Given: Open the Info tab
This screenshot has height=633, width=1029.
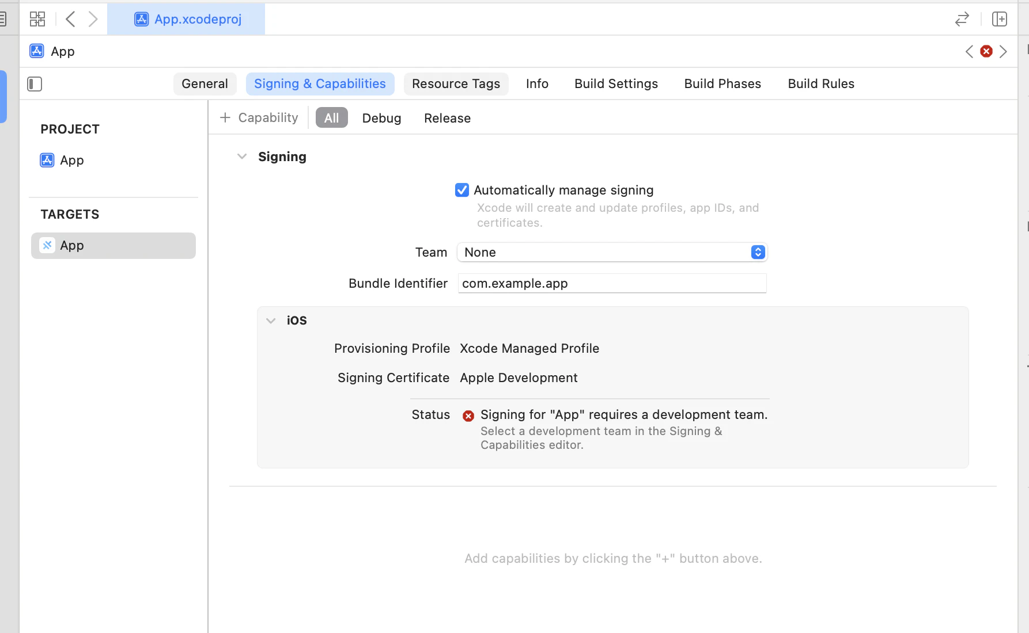Looking at the screenshot, I should point(537,83).
